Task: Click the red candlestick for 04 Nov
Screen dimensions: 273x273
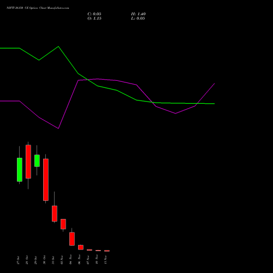Action: pyautogui.click(x=72, y=239)
